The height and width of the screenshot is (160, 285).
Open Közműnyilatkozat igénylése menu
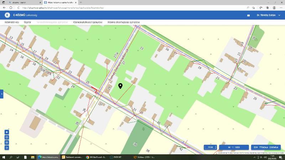click(x=88, y=22)
